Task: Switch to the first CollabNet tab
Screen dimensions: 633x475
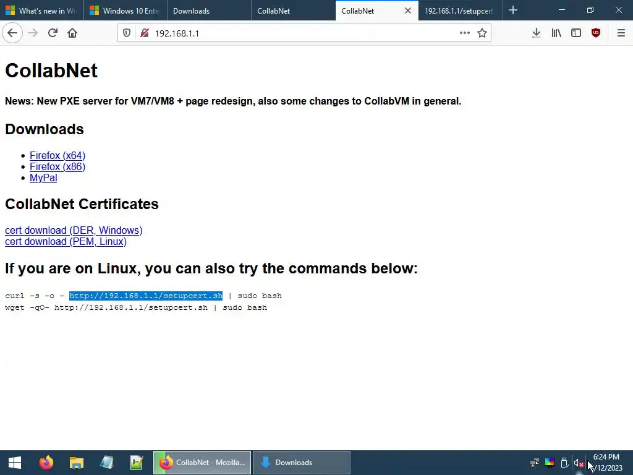Action: click(294, 11)
